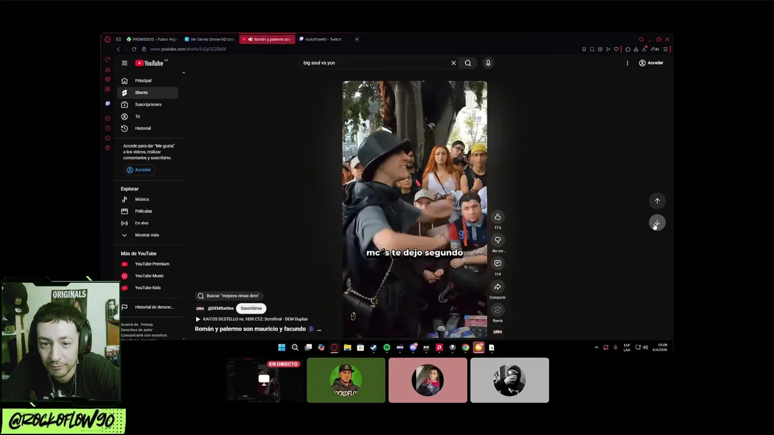Open Películas under Explorar

pos(148,211)
